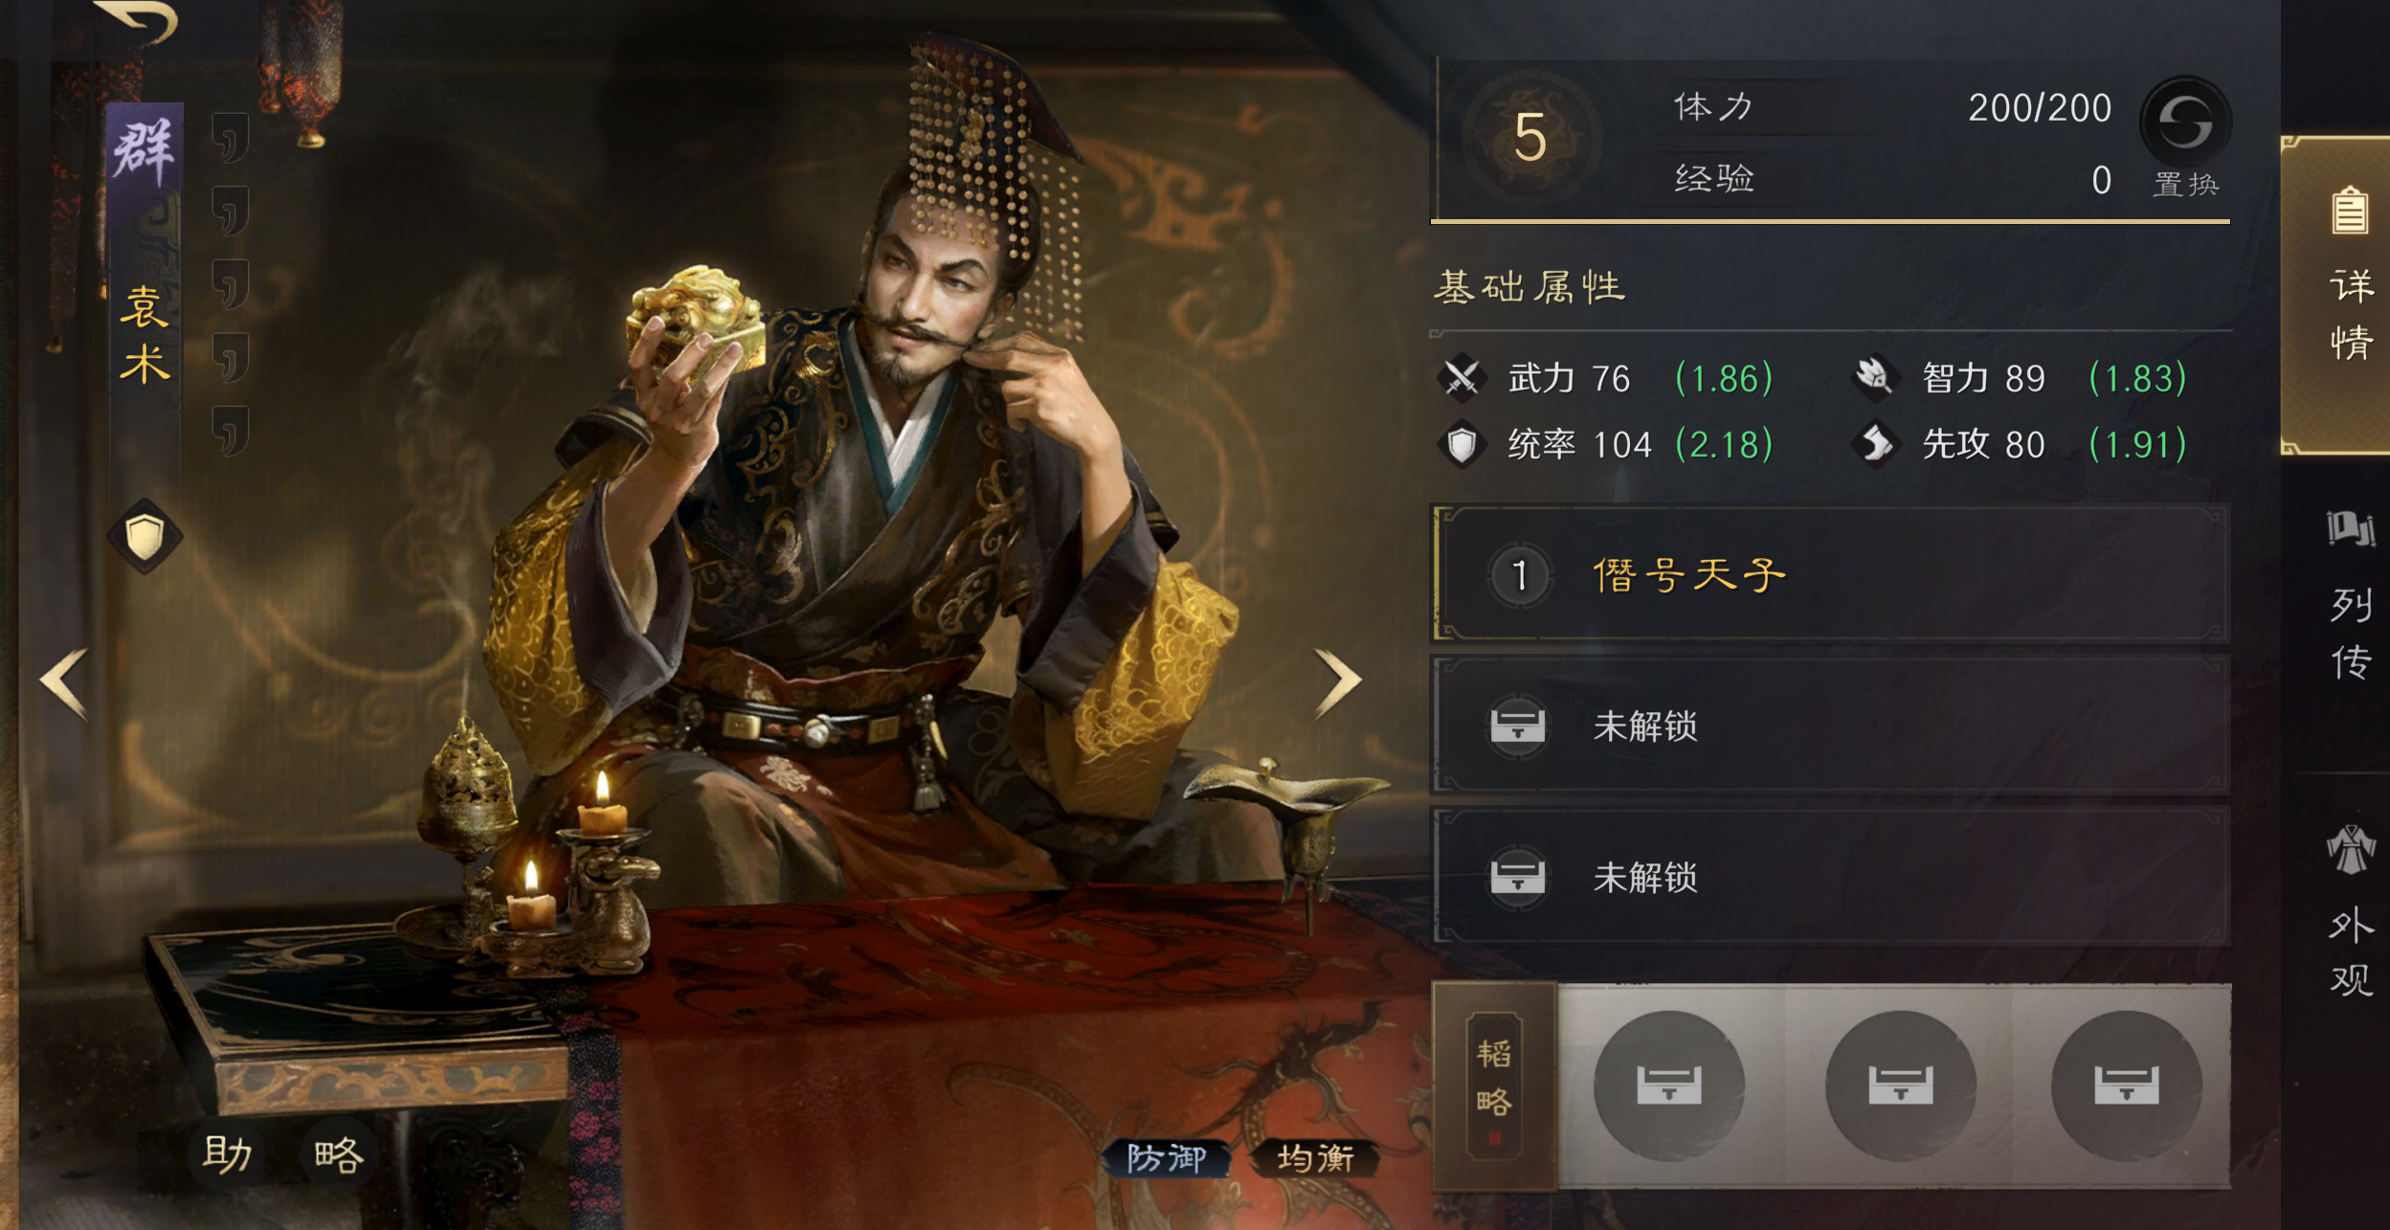Tap the 先攻 speed attribute icon
This screenshot has width=2390, height=1230.
pos(1874,443)
